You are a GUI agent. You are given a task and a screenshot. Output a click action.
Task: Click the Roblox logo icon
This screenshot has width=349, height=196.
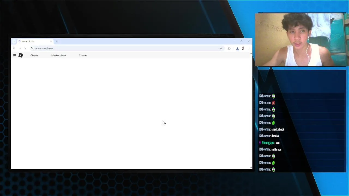tap(21, 55)
